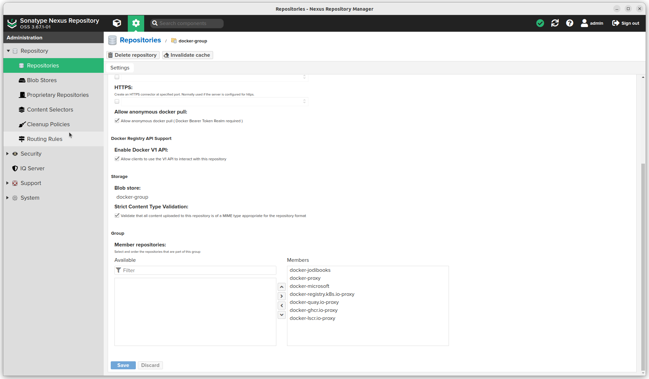Image resolution: width=649 pixels, height=379 pixels.
Task: Uncheck Allow anonymous docker pull
Action: 117,121
